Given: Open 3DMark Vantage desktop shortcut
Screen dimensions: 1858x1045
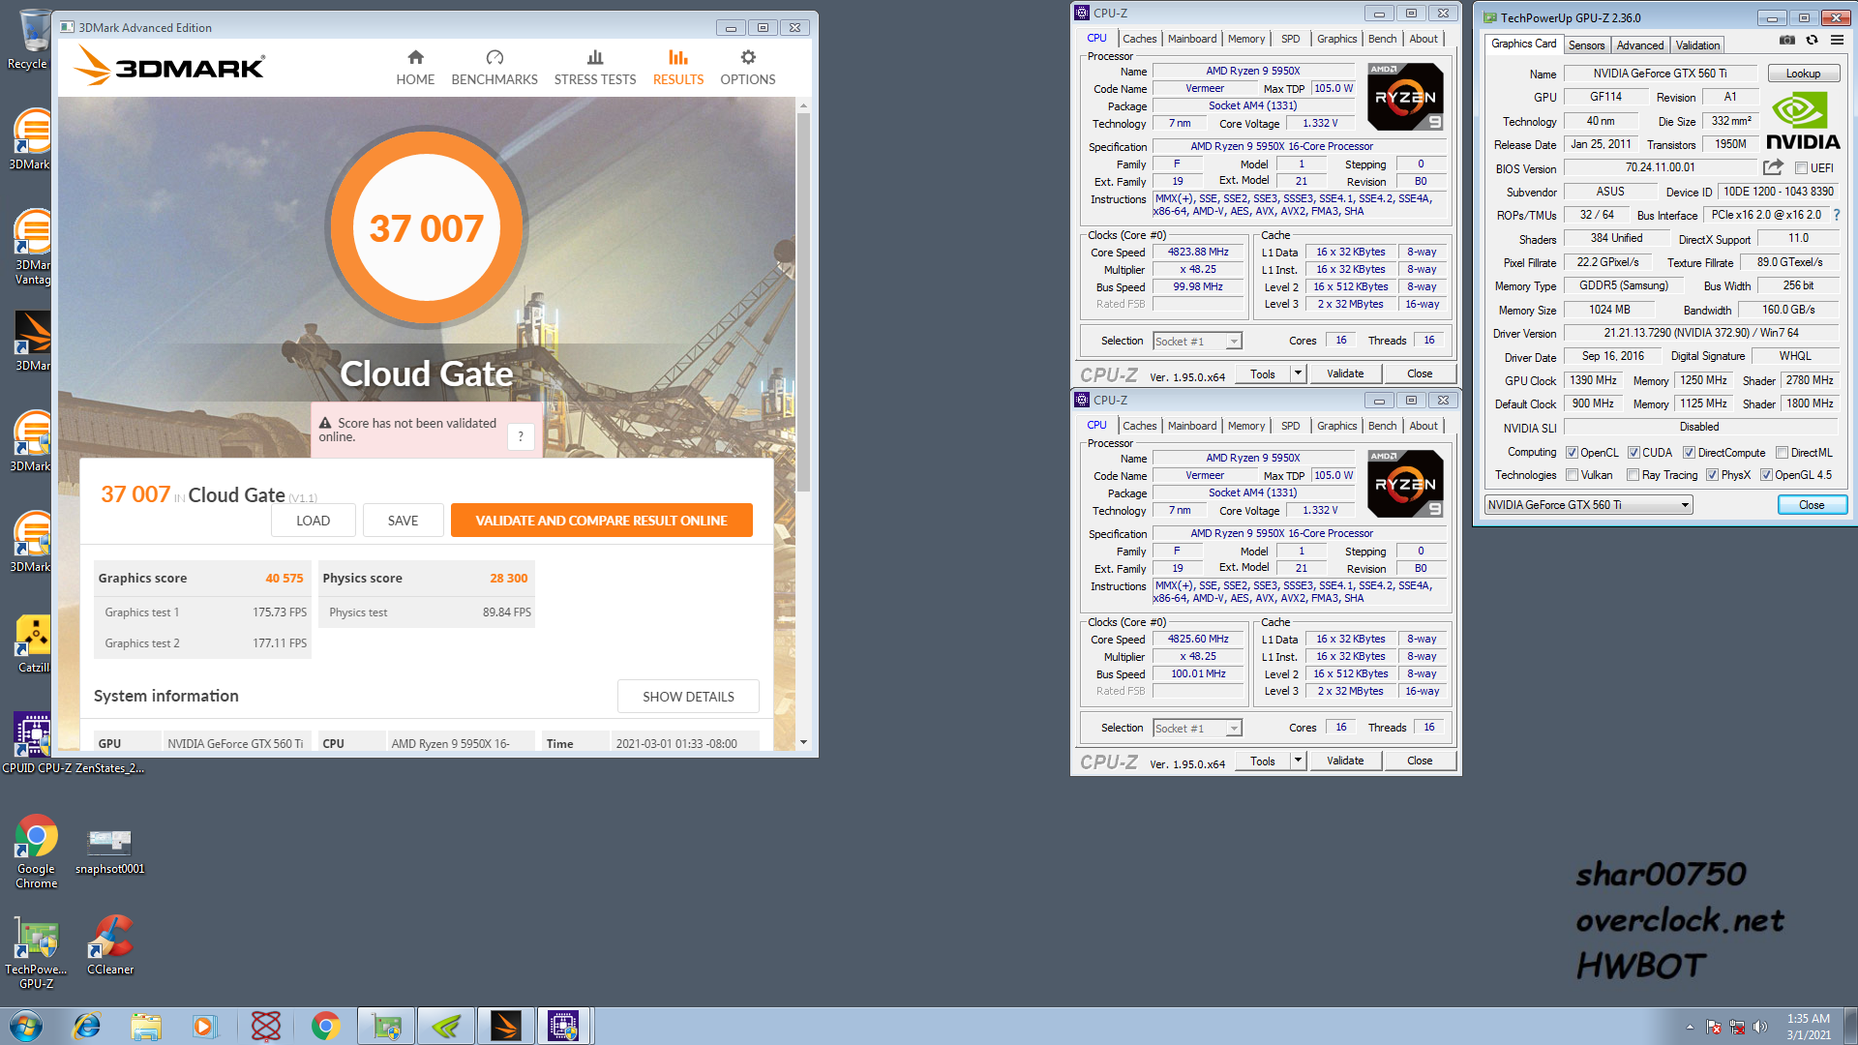Looking at the screenshot, I should point(33,248).
